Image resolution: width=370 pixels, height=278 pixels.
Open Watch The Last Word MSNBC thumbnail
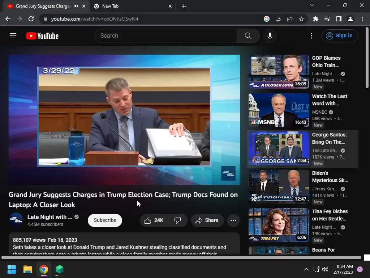pos(279,110)
